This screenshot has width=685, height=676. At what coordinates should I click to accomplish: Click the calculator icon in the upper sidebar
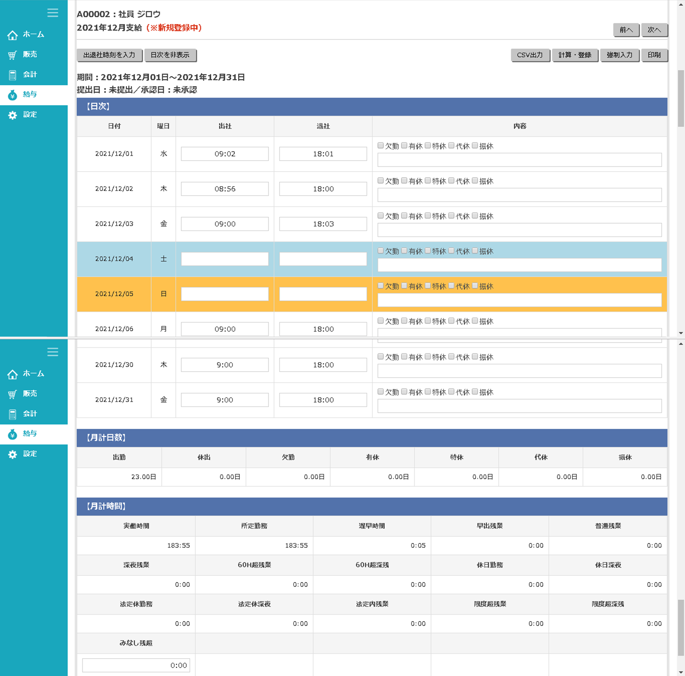tap(13, 75)
